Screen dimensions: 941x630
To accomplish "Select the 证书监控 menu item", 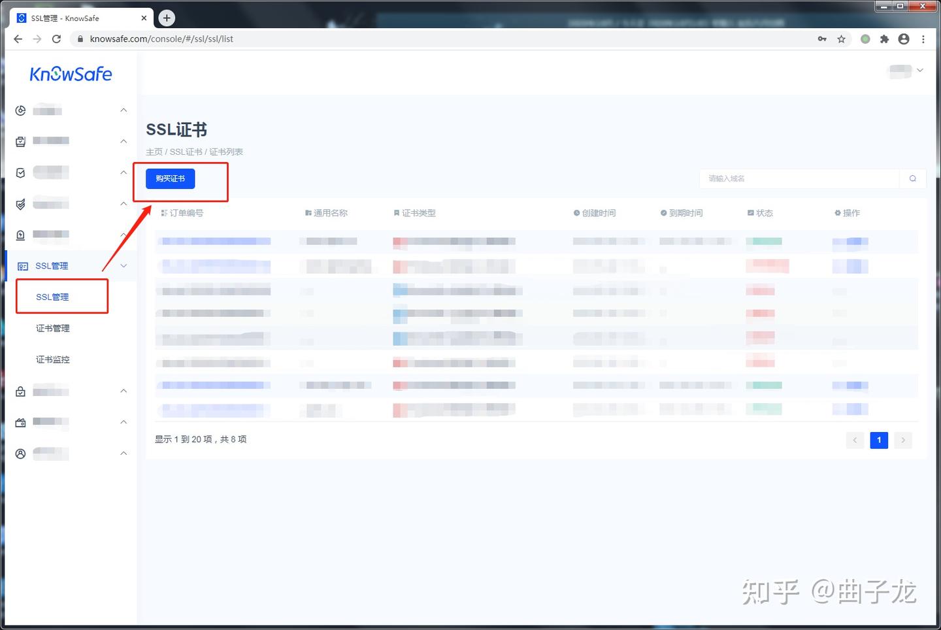I will coord(52,359).
